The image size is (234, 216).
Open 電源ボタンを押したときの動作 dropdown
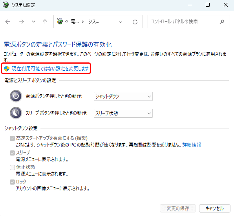[x=123, y=97]
